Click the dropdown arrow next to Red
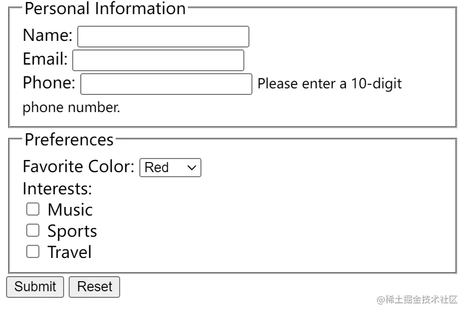This screenshot has width=467, height=314. point(192,168)
